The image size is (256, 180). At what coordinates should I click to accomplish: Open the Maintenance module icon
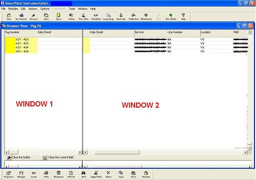click(x=146, y=16)
